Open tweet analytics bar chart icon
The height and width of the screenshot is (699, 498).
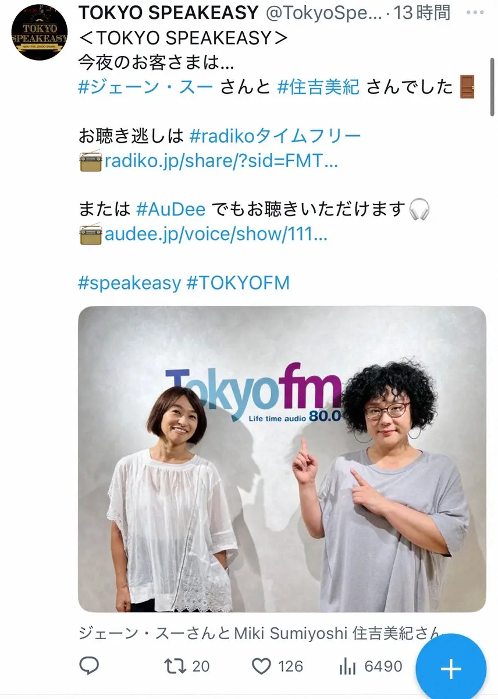[348, 666]
